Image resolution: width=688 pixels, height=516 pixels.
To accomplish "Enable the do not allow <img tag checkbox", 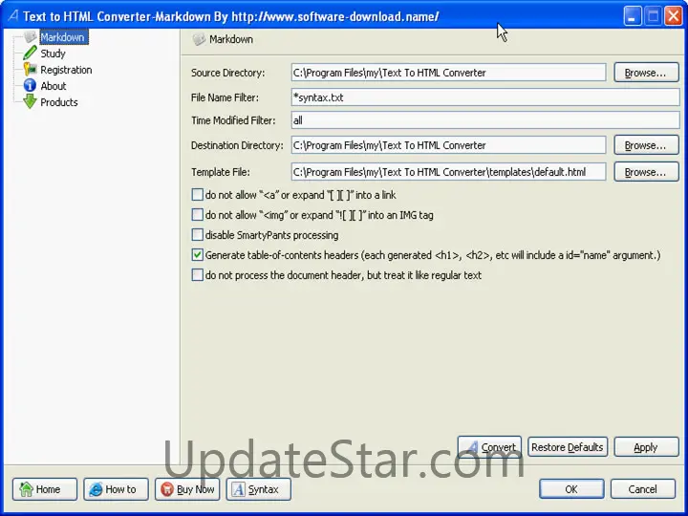I will pyautogui.click(x=198, y=215).
